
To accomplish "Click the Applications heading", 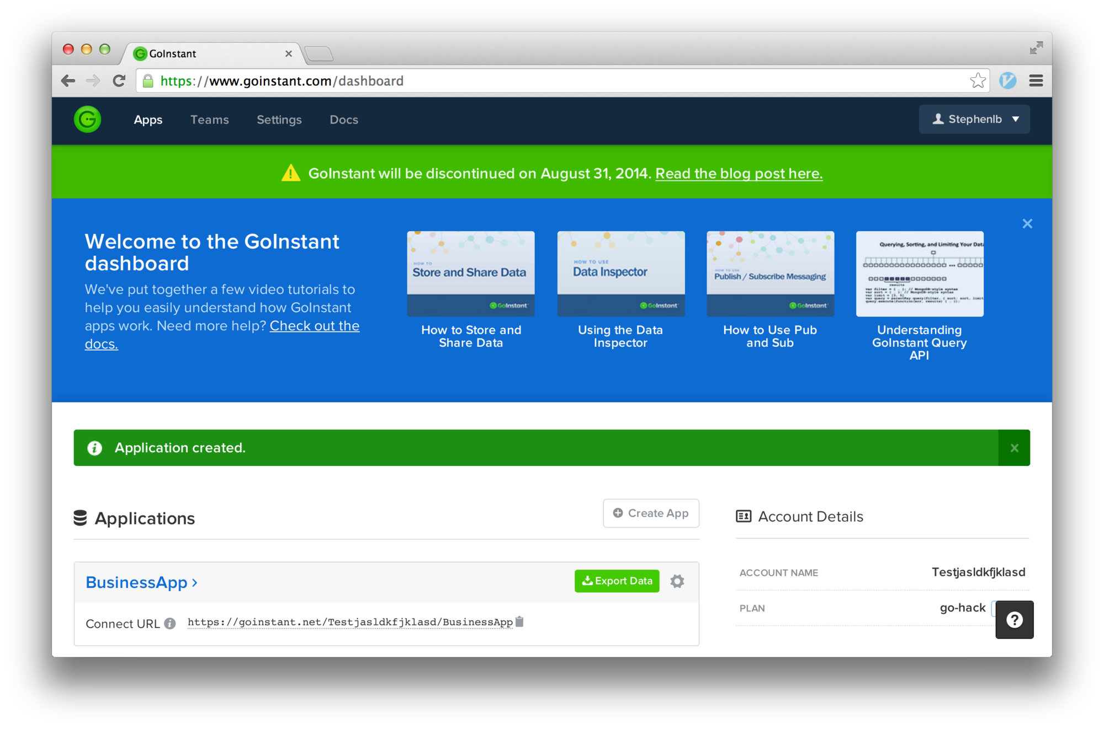I will click(x=145, y=518).
